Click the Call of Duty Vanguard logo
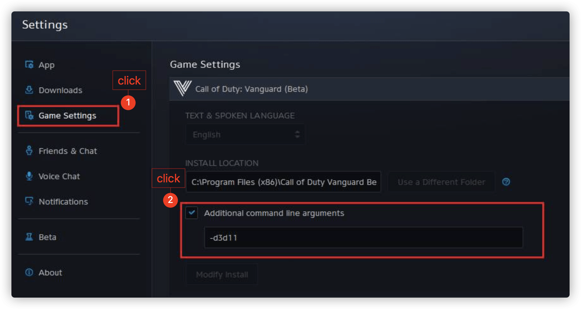The image size is (581, 309). (182, 88)
